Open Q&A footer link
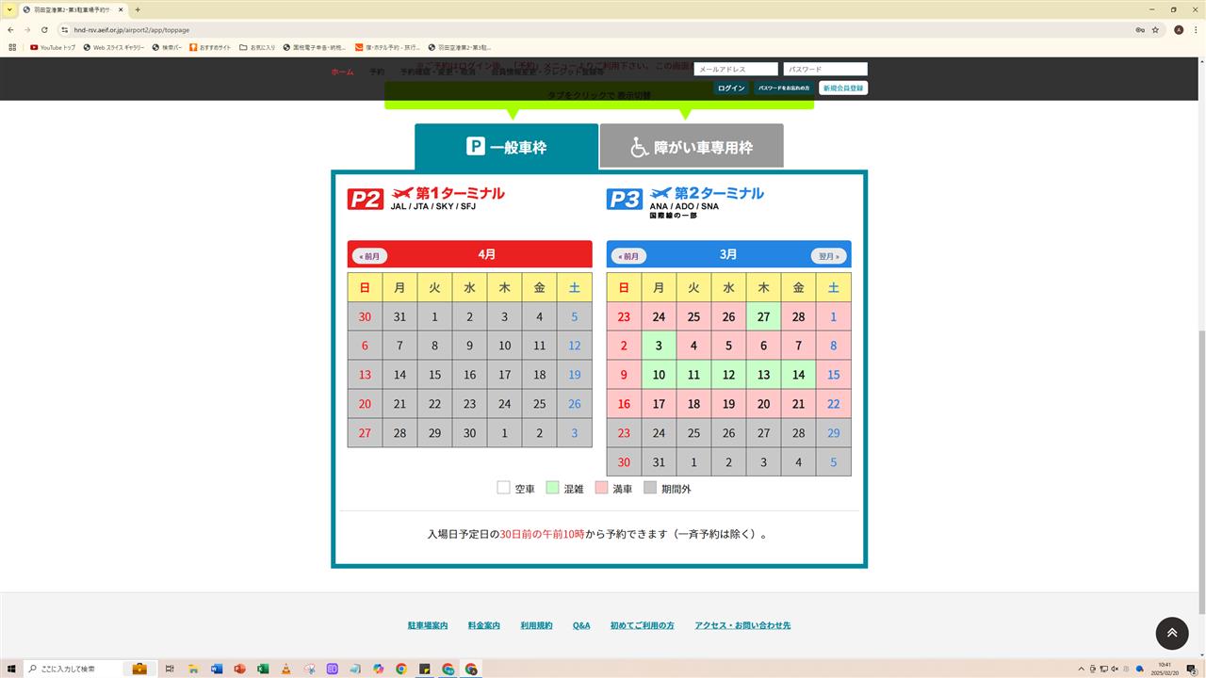 click(x=581, y=625)
